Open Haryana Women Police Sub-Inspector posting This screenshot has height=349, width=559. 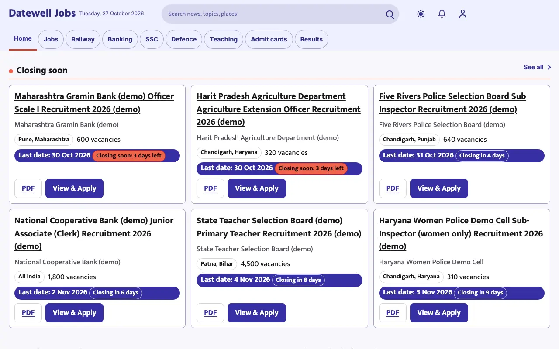point(461,233)
